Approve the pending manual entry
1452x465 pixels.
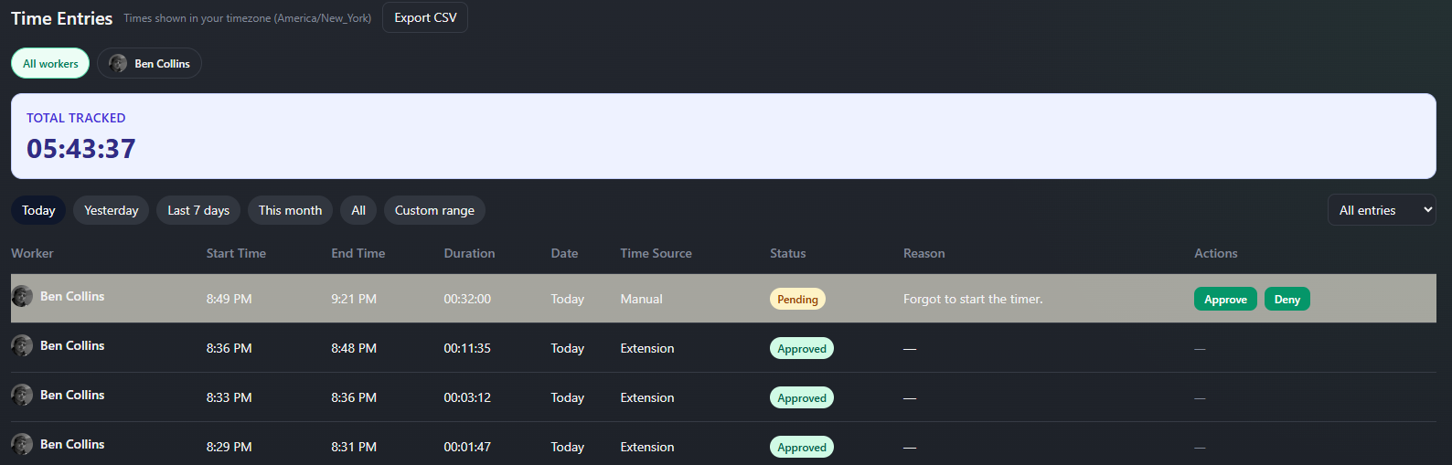tap(1225, 299)
